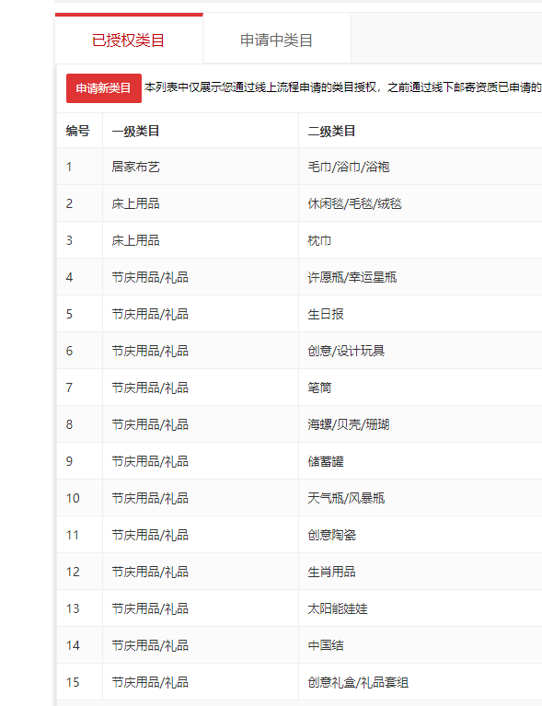Image resolution: width=542 pixels, height=706 pixels.
Task: Open the 申请中类目 tab
Action: tap(277, 41)
